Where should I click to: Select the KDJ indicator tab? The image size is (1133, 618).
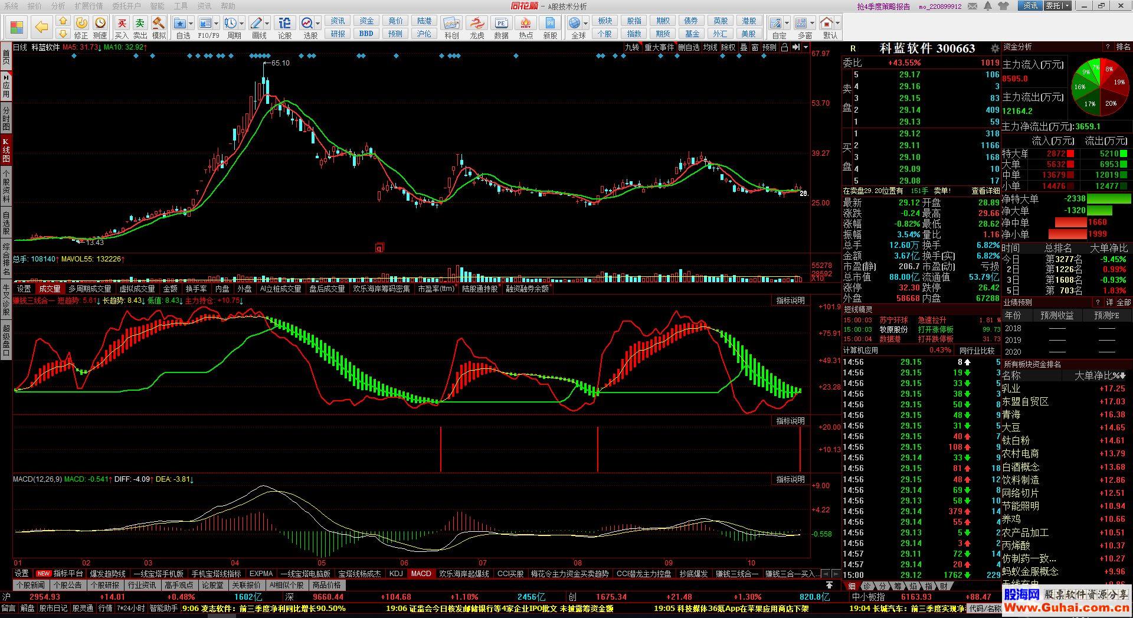[x=396, y=574]
